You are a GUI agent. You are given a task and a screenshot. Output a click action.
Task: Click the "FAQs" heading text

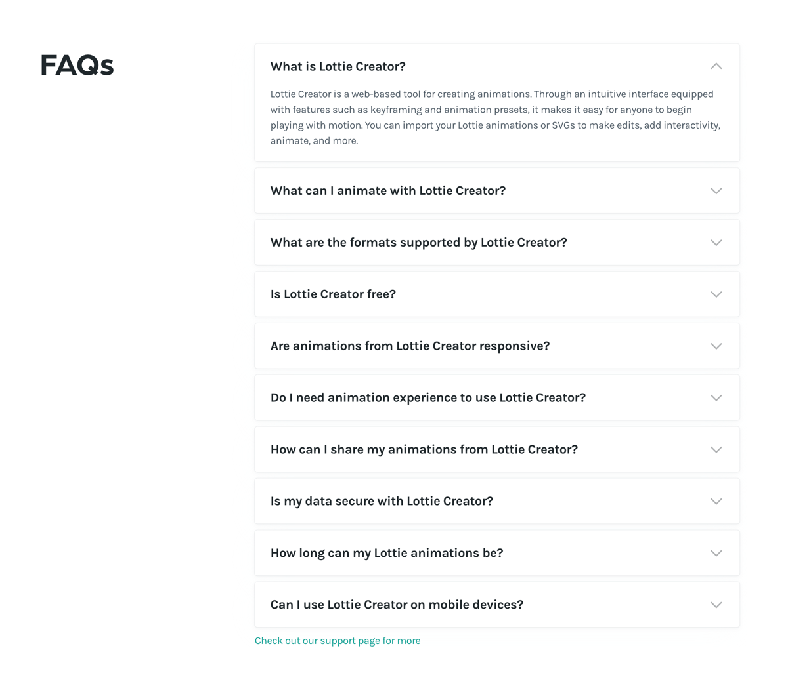(77, 65)
